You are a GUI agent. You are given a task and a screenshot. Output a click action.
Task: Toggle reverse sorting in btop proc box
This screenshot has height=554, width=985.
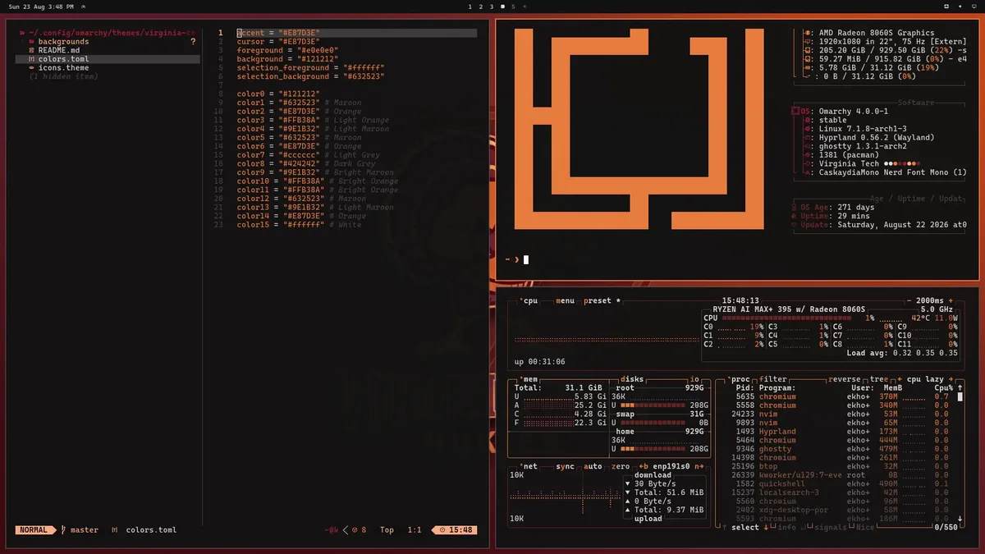pyautogui.click(x=845, y=379)
